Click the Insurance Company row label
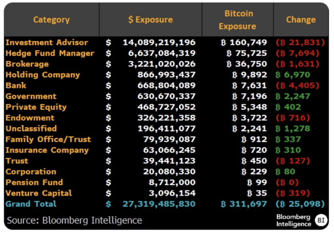 [x=47, y=150]
